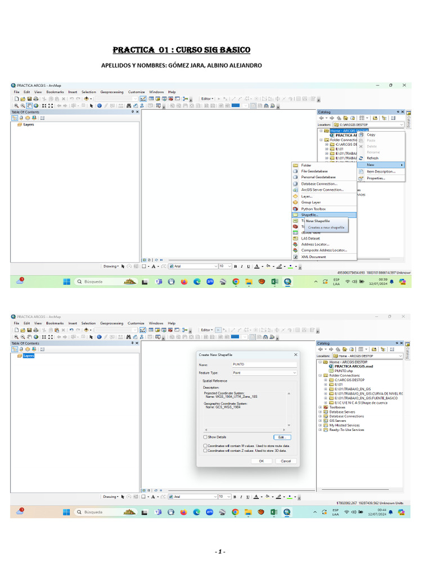432x576 pixels.
Task: Expand the Database Servers tree node
Action: 321,412
